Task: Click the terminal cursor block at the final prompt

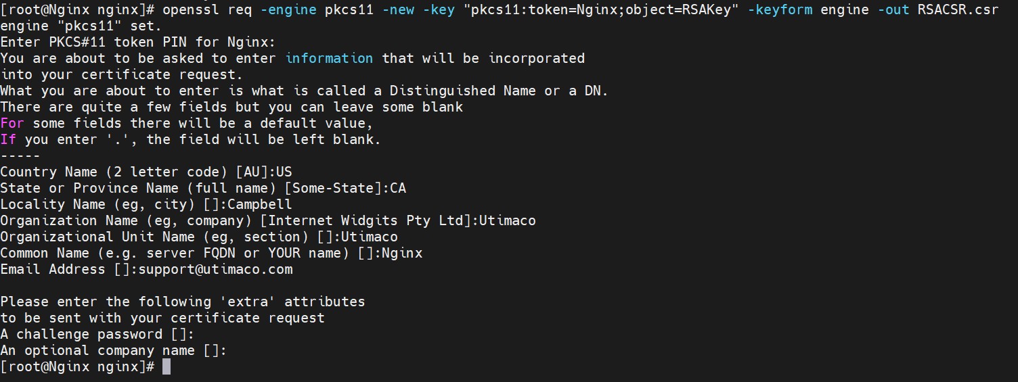Action: 167,367
